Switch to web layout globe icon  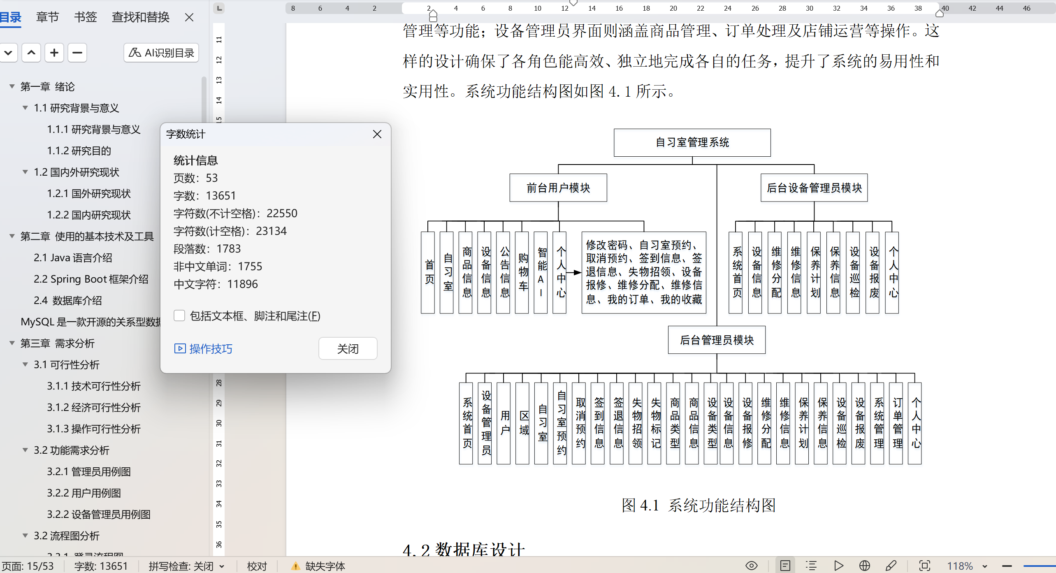(x=865, y=566)
